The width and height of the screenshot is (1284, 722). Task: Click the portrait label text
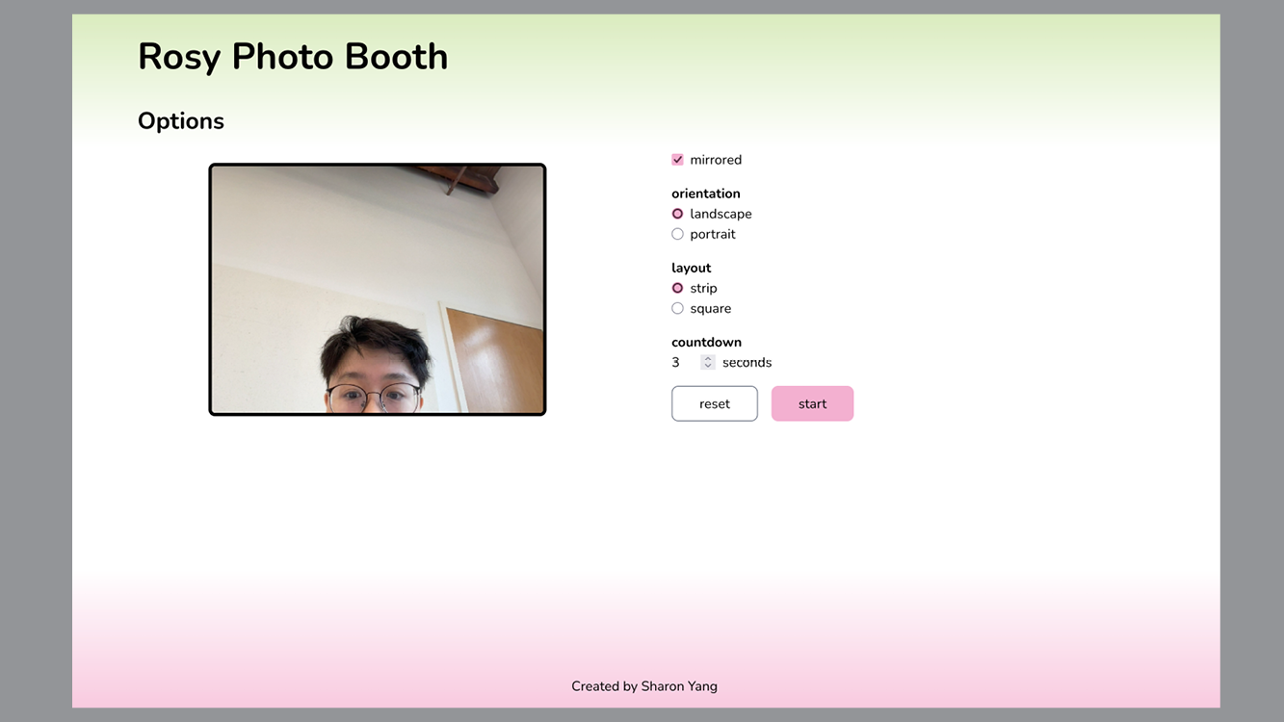pyautogui.click(x=713, y=233)
